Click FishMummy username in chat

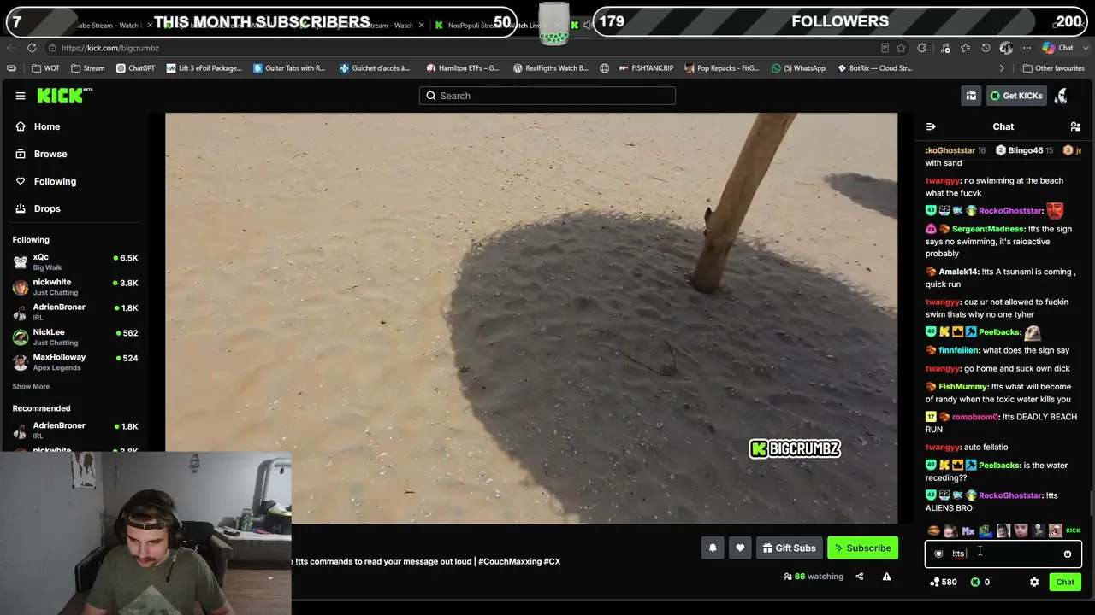(x=963, y=387)
